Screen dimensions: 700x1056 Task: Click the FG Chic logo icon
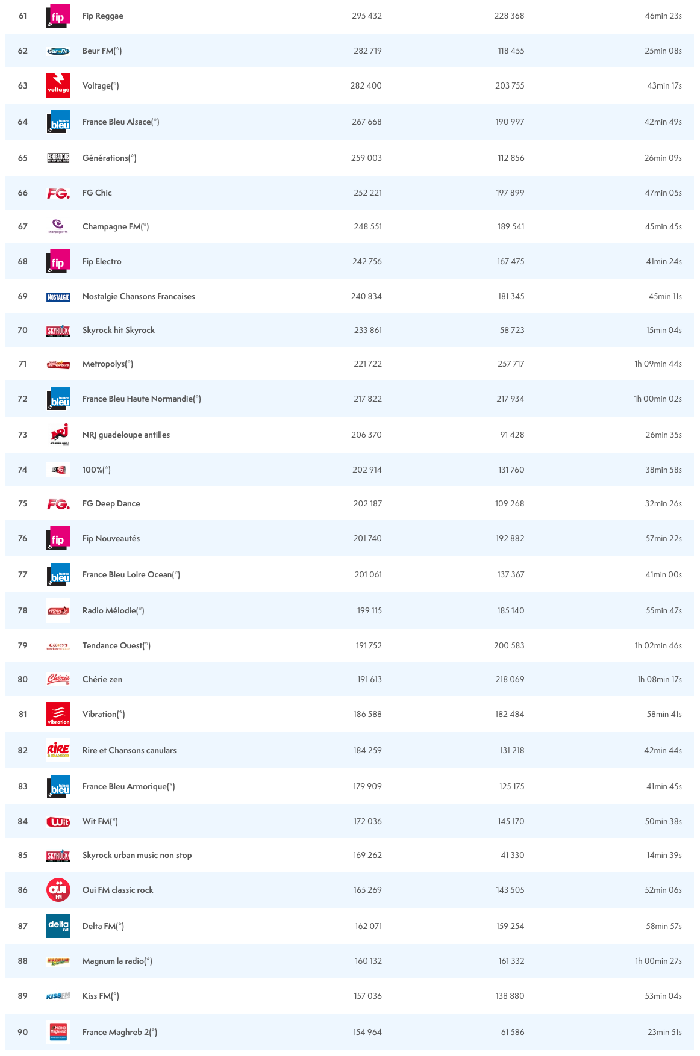click(x=58, y=193)
